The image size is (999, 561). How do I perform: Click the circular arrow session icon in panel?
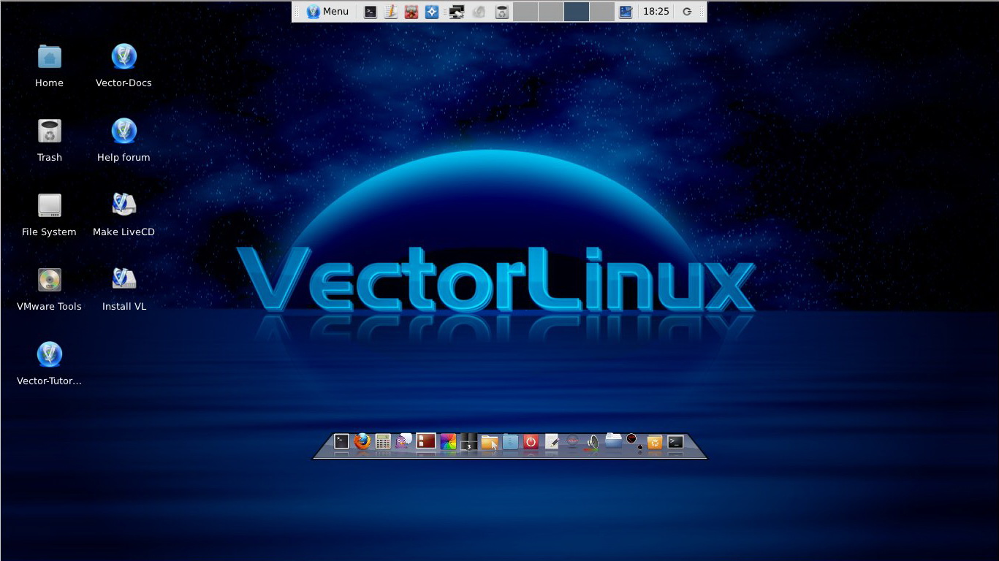pos(687,12)
